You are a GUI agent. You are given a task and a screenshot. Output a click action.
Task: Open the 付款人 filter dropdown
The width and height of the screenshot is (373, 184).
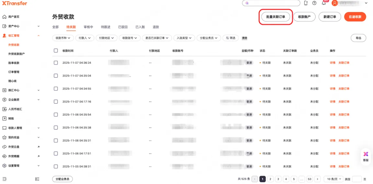(x=85, y=38)
